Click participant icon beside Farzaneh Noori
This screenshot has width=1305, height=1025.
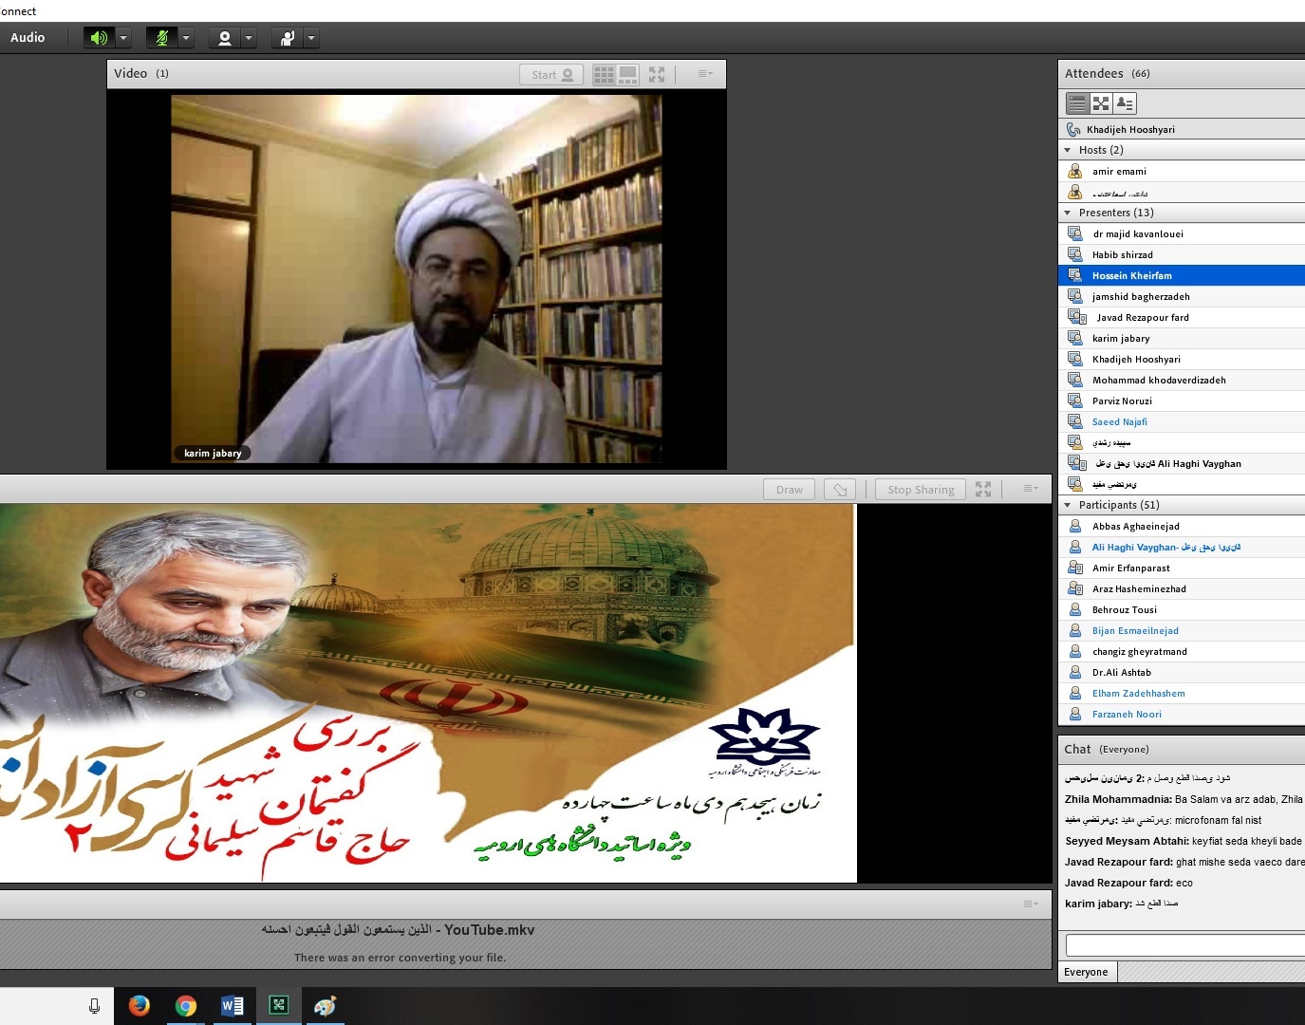coord(1075,714)
